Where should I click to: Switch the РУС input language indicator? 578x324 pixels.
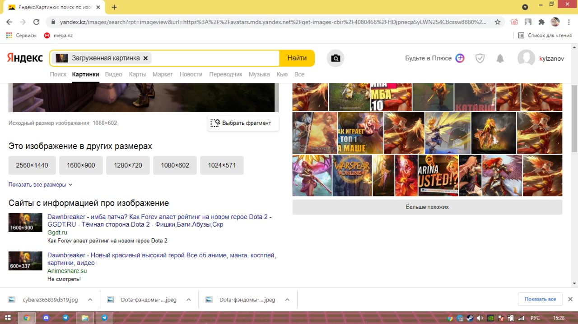point(535,318)
